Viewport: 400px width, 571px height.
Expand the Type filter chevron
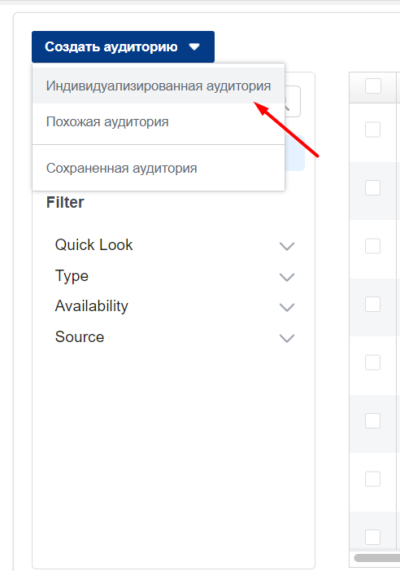point(287,278)
